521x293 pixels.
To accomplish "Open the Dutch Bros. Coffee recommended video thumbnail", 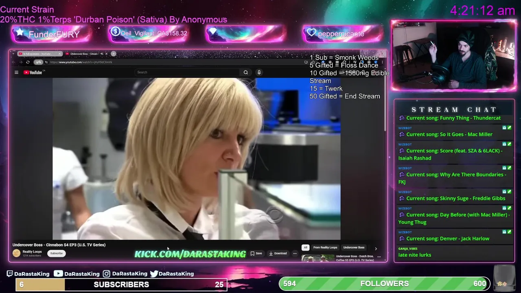I will point(318,258).
